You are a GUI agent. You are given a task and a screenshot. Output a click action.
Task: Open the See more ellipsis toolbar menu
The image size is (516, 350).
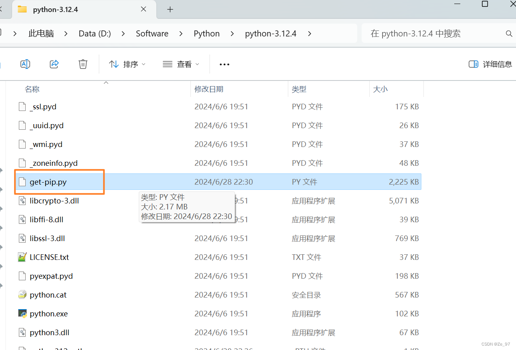pos(224,64)
